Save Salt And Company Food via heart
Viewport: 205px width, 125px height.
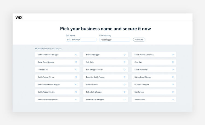point(76,100)
